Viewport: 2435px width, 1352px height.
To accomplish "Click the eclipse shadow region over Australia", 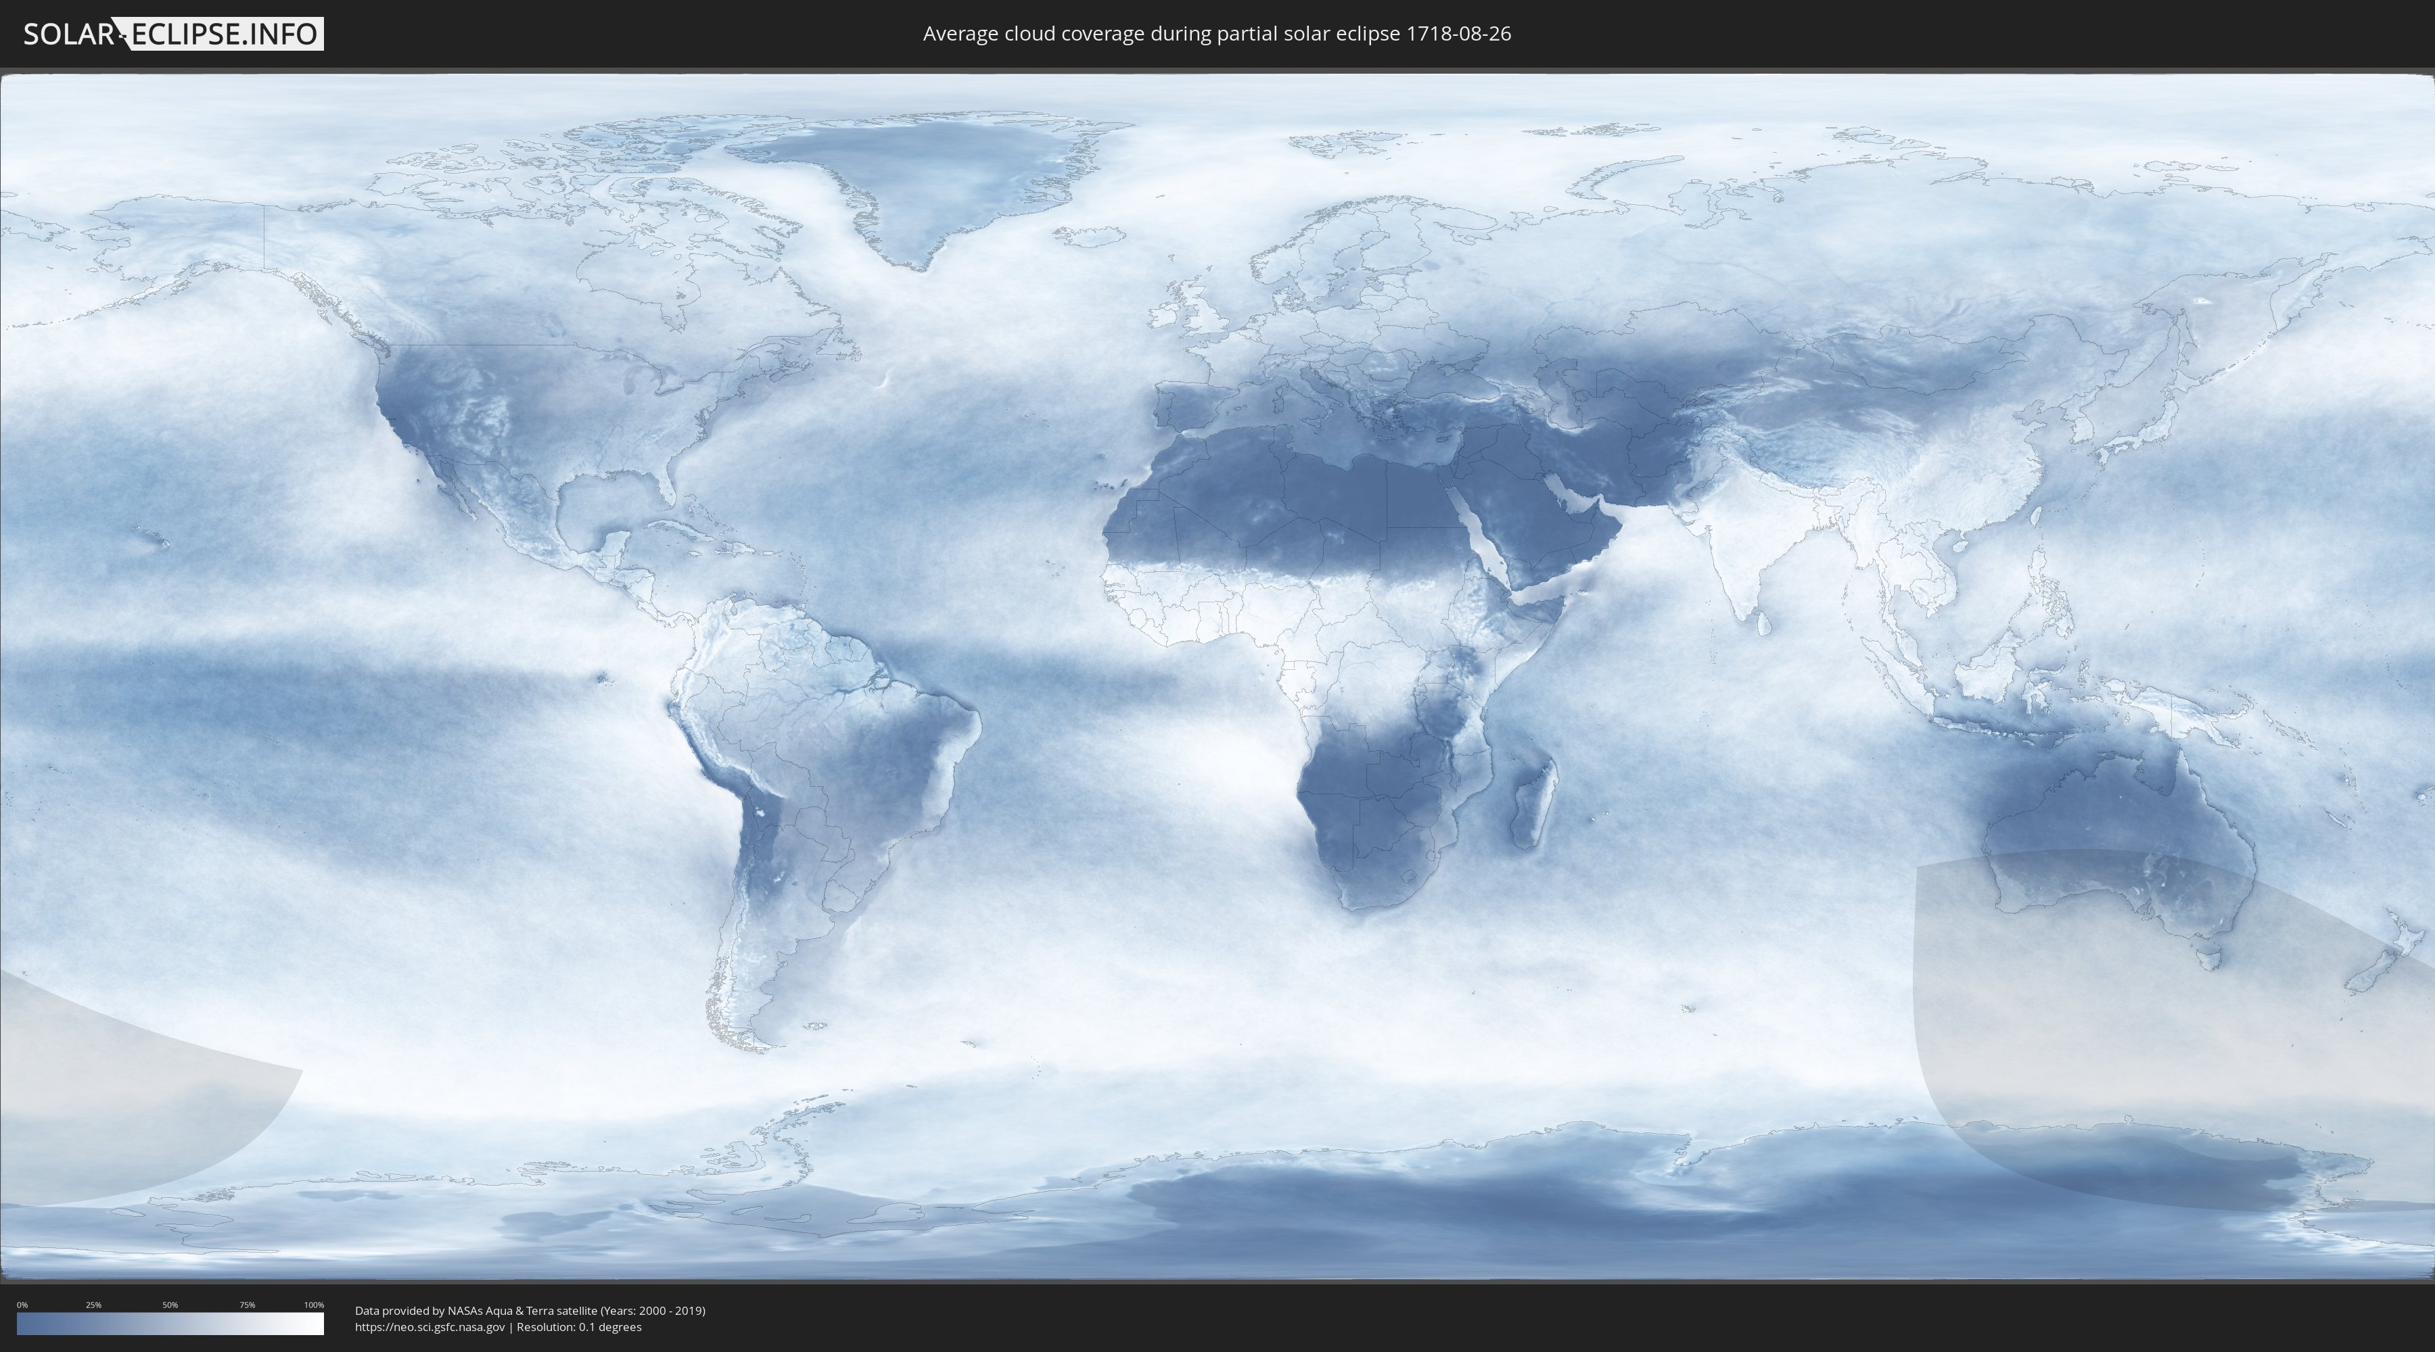I will pyautogui.click(x=2174, y=1030).
